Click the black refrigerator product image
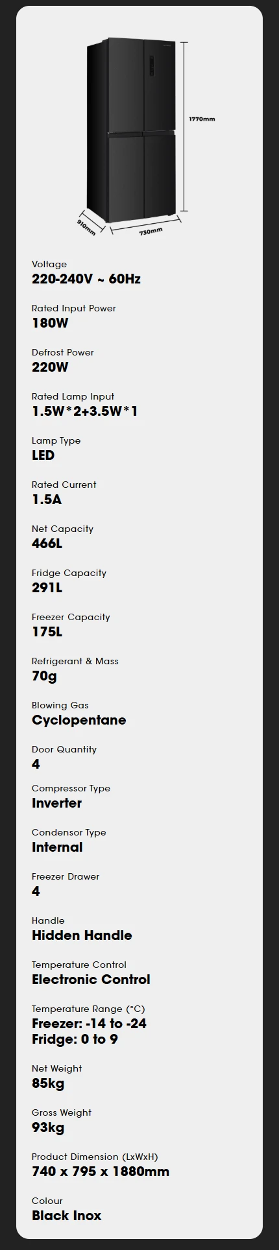Screen dimensions: 279x1250 pyautogui.click(x=131, y=130)
